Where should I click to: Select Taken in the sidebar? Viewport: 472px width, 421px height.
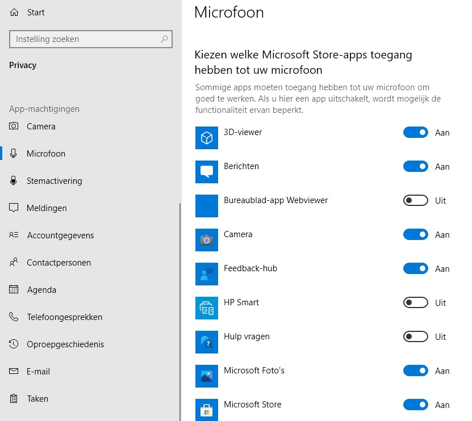click(90, 398)
